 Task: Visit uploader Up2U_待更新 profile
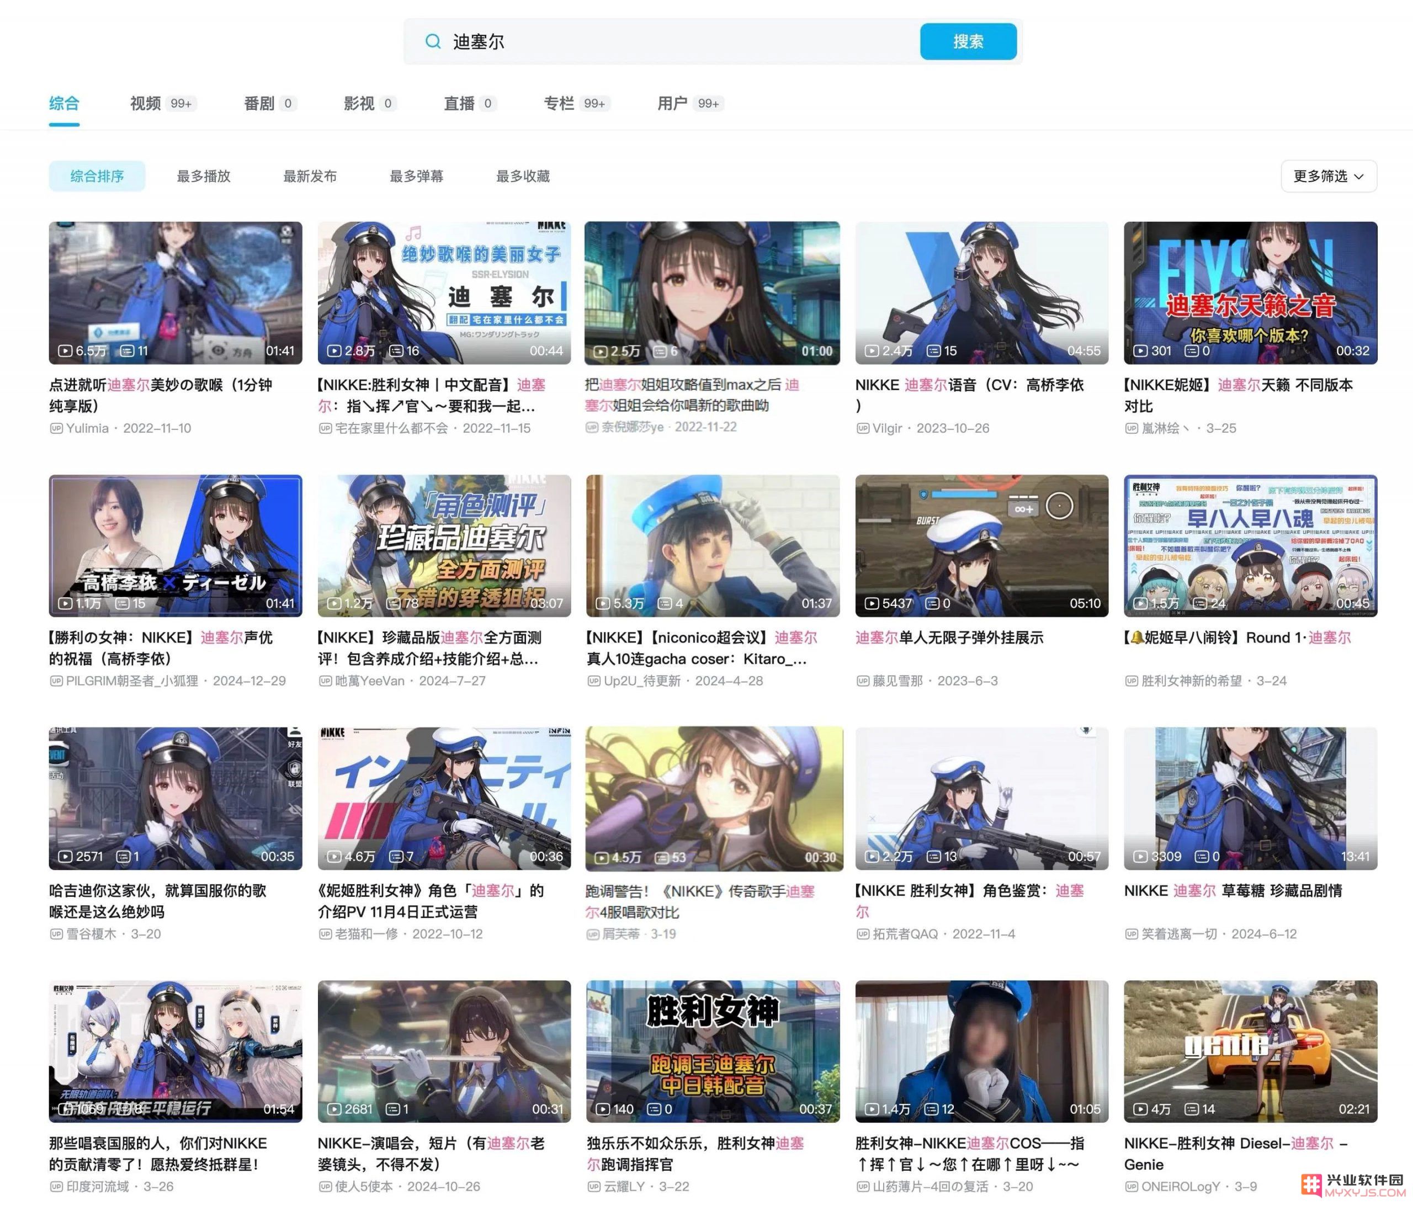tap(642, 681)
